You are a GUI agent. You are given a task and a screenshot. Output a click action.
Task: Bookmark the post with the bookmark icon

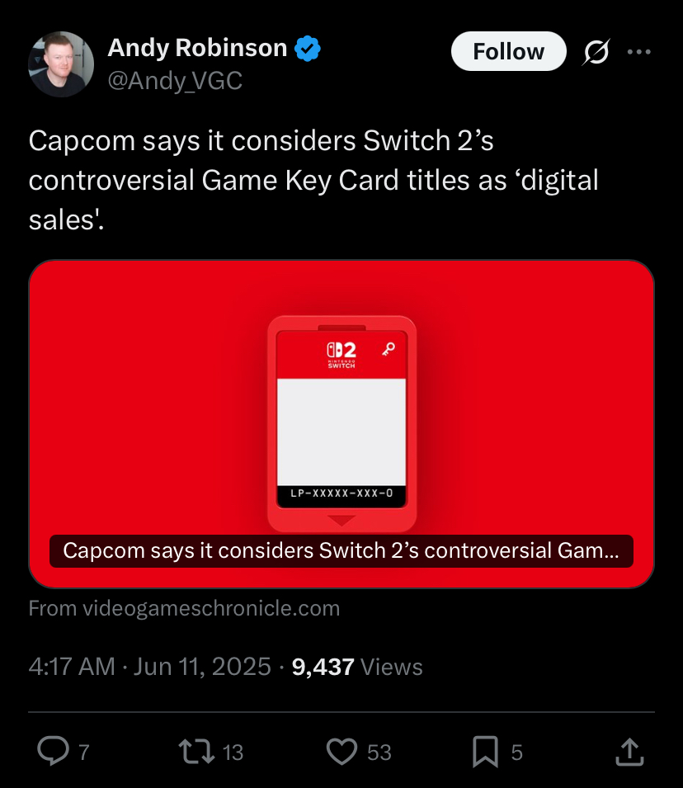(486, 752)
